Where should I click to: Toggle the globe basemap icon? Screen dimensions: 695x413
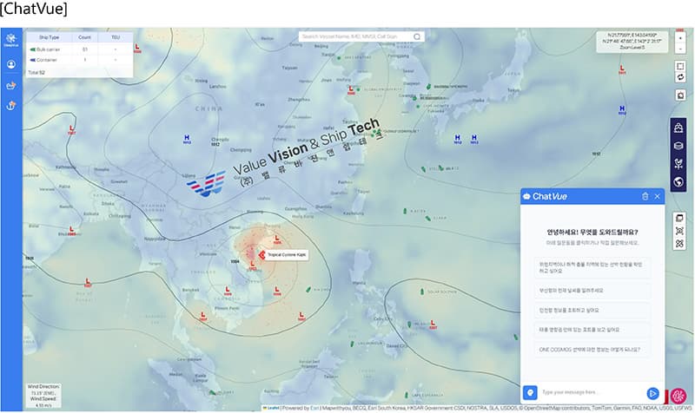point(679,182)
